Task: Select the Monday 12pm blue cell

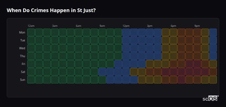Action: 126,32
